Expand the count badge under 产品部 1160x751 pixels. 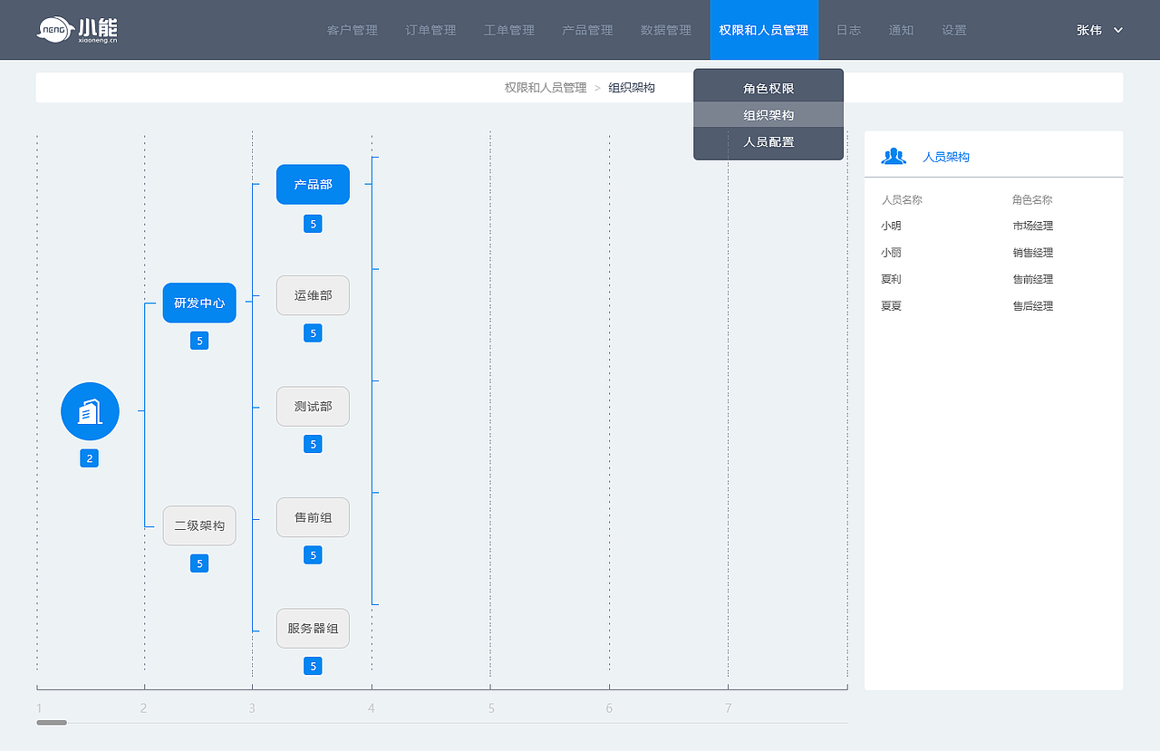click(313, 224)
